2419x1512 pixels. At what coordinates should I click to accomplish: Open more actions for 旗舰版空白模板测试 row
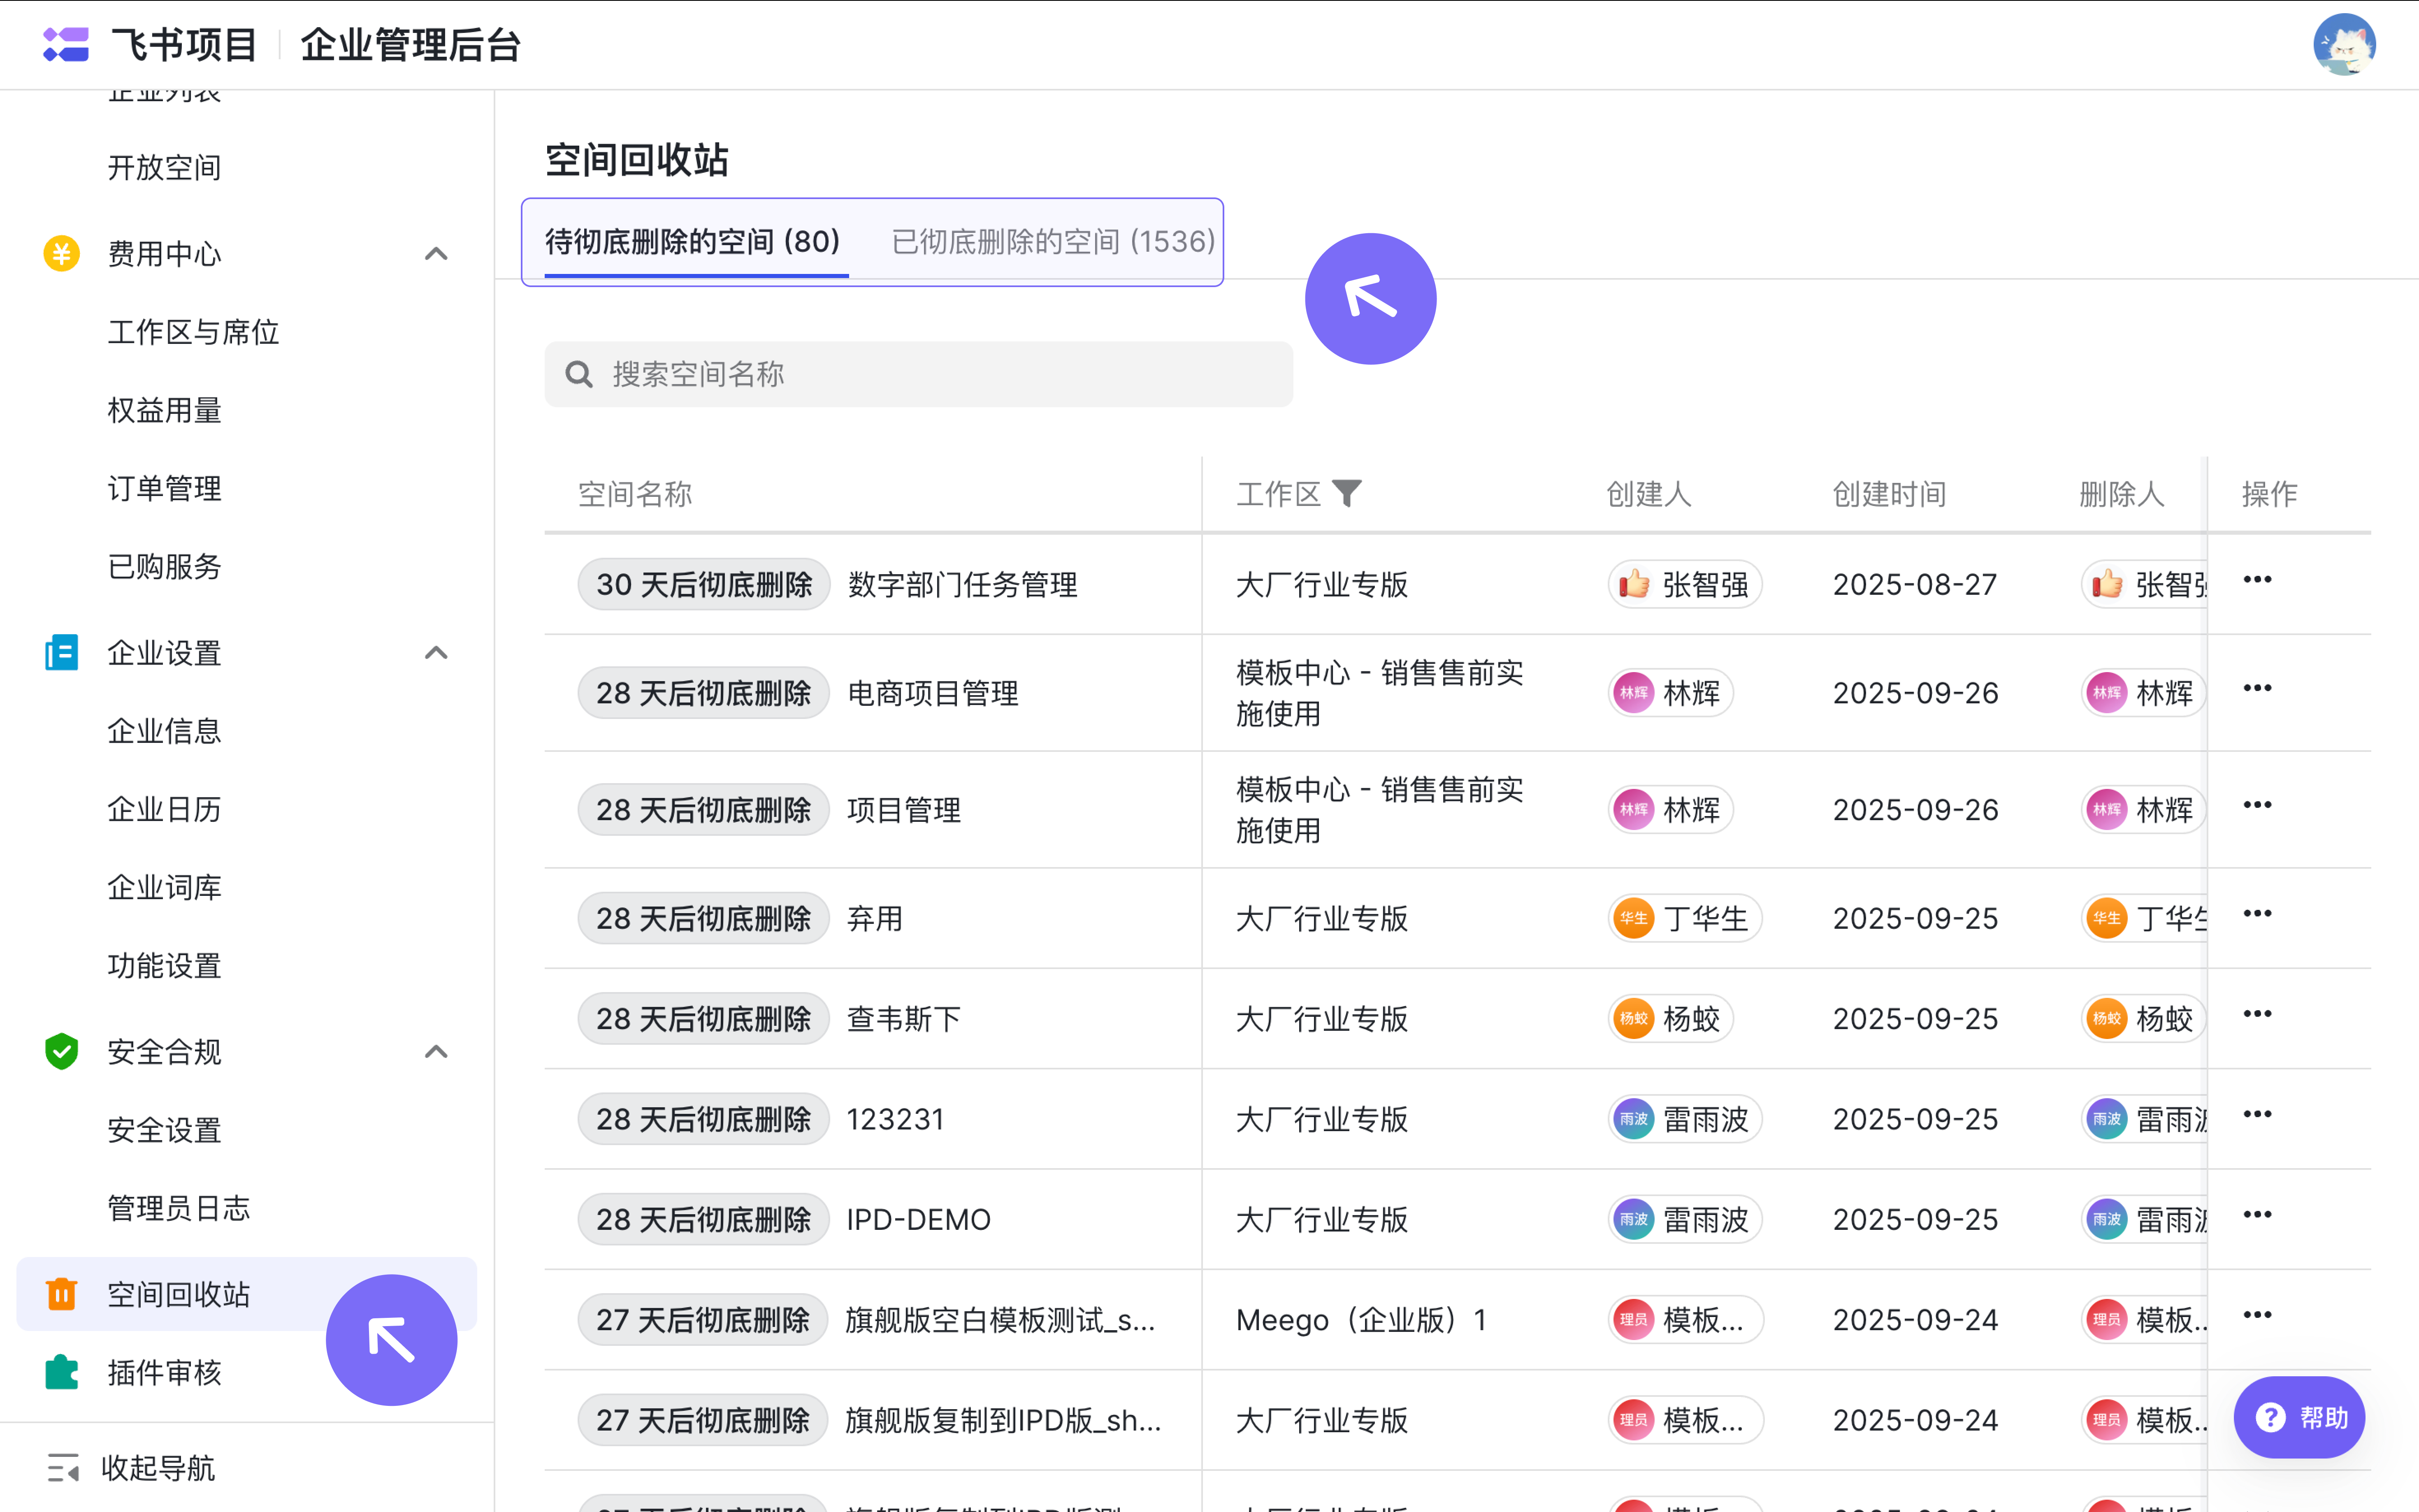pyautogui.click(x=2257, y=1315)
